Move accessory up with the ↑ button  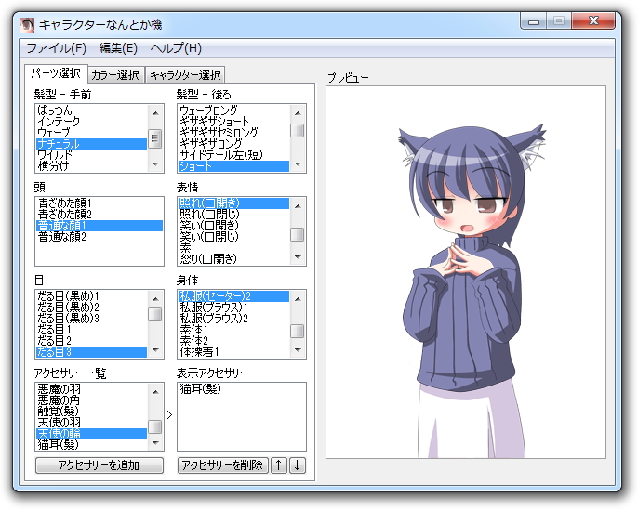(x=279, y=465)
